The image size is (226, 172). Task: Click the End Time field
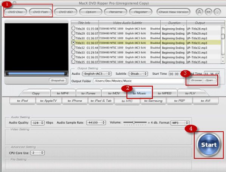coord(212,74)
